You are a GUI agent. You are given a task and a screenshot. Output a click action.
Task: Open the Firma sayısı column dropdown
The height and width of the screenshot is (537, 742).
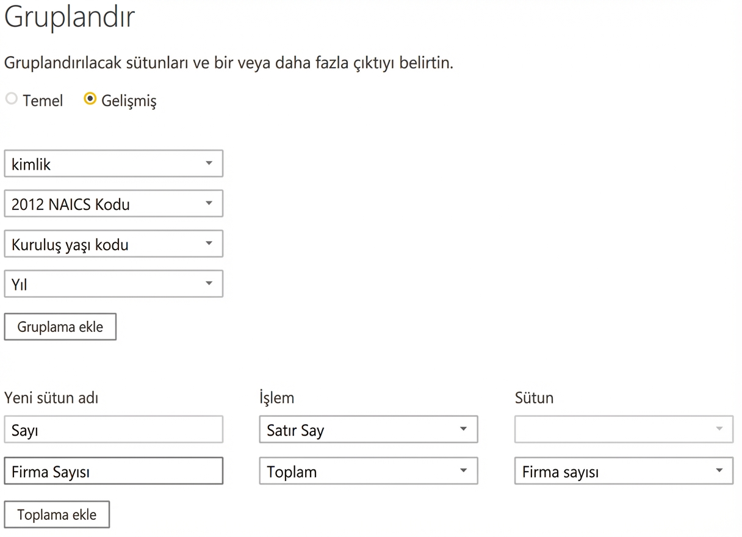pyautogui.click(x=624, y=471)
